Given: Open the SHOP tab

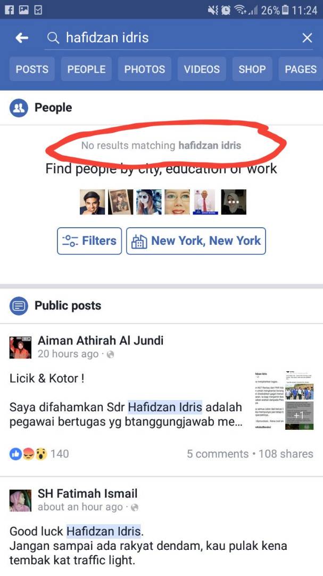Looking at the screenshot, I should click(x=252, y=69).
